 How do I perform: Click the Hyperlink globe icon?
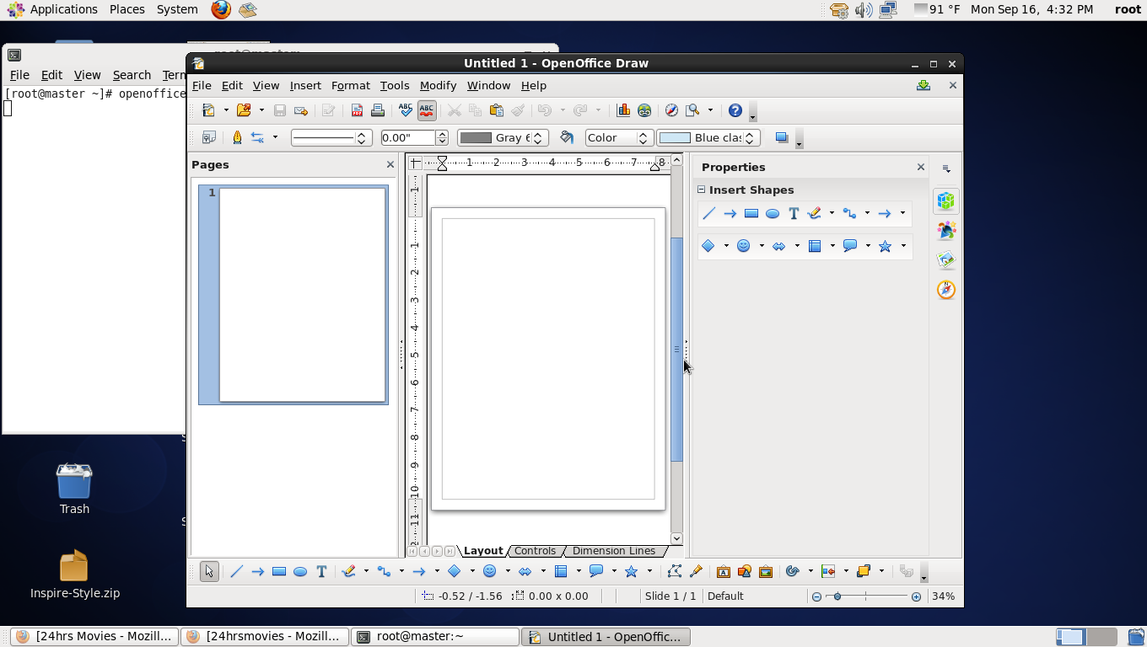pyautogui.click(x=644, y=110)
